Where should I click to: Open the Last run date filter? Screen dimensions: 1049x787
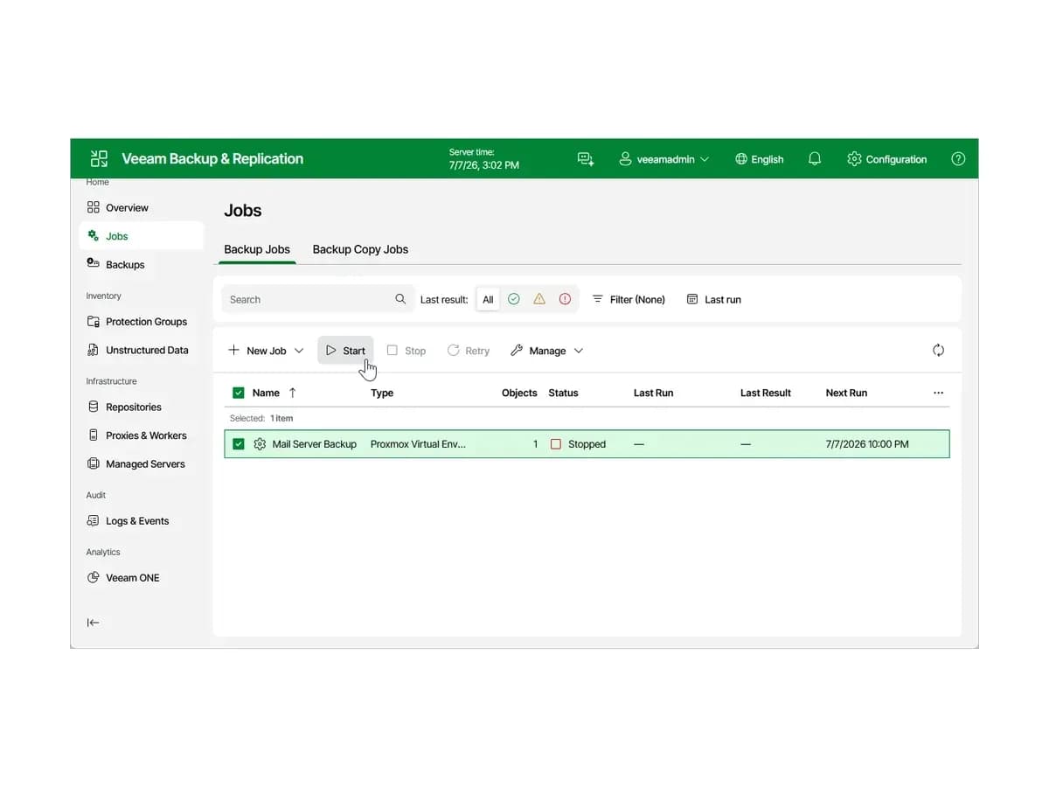click(x=714, y=299)
